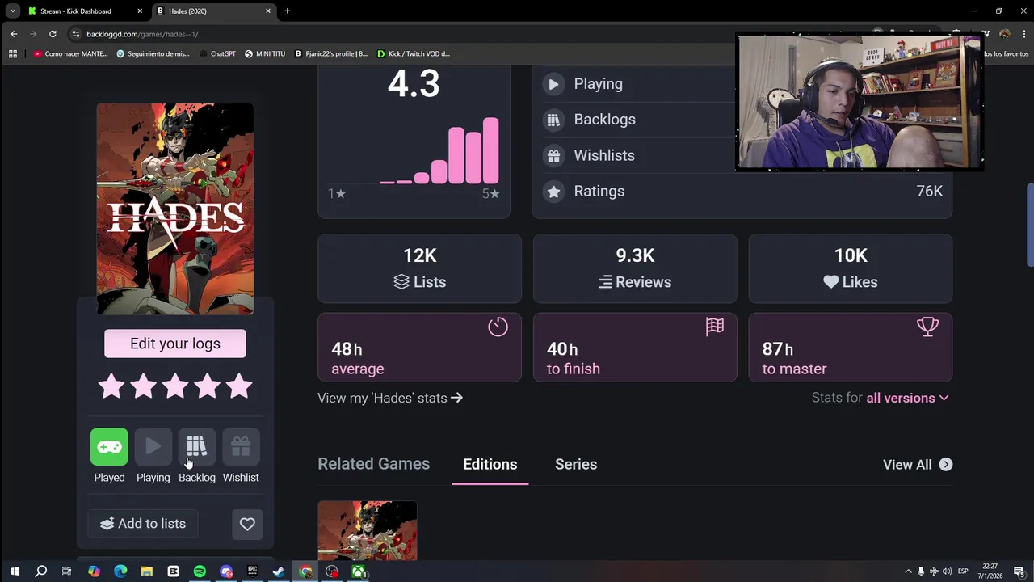1034x582 pixels.
Task: Launch Copilot from taskbar
Action: point(94,571)
